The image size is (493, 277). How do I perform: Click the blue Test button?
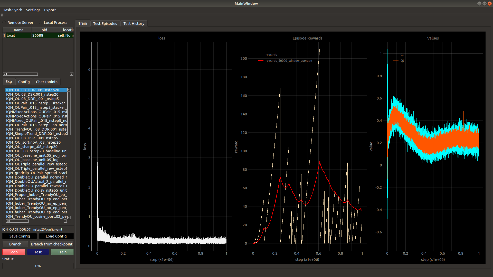coord(38,252)
